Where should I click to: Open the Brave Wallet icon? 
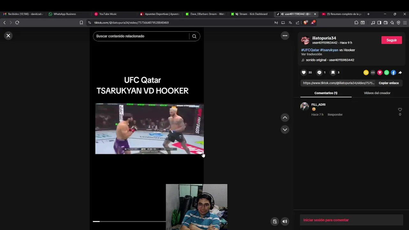pos(386,23)
